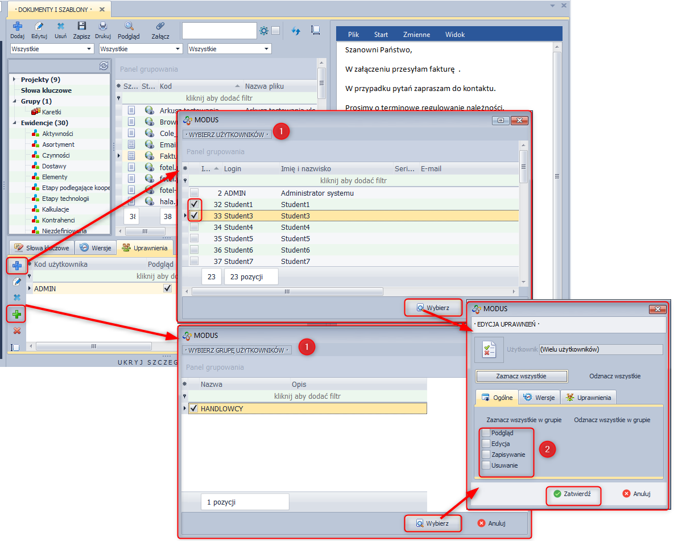Click the Zatwierdź button

(573, 494)
